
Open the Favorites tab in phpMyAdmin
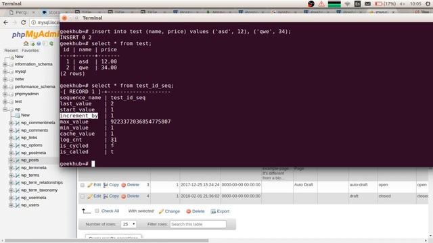point(30,51)
